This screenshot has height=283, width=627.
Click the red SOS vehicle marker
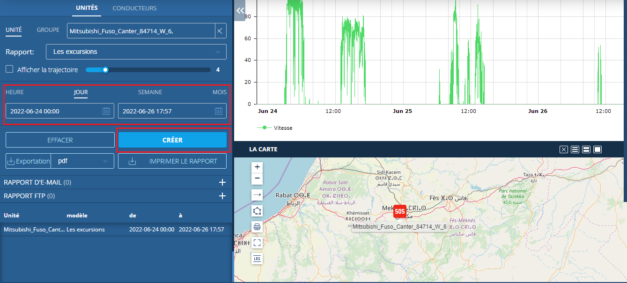(x=399, y=212)
